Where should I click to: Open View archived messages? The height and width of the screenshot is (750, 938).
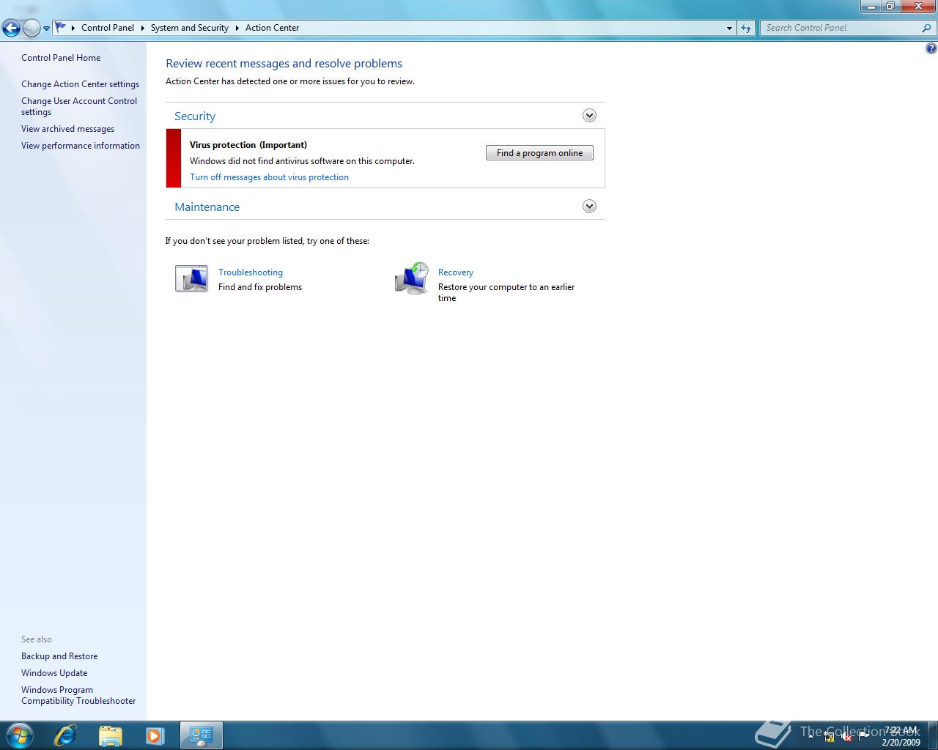(x=67, y=129)
